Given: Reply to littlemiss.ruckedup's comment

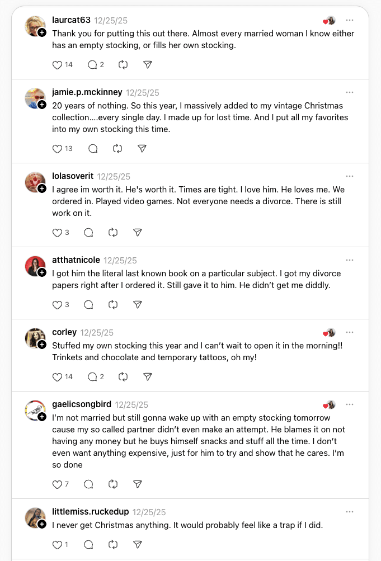Looking at the screenshot, I should click(x=88, y=544).
